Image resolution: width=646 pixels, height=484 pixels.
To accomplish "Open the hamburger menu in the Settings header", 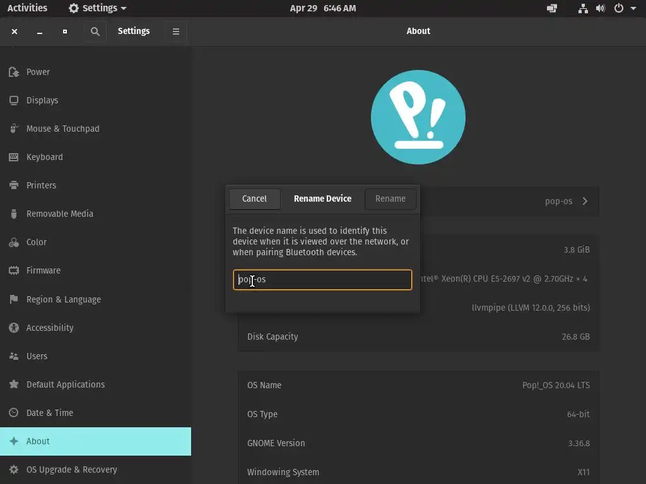I will click(x=176, y=32).
